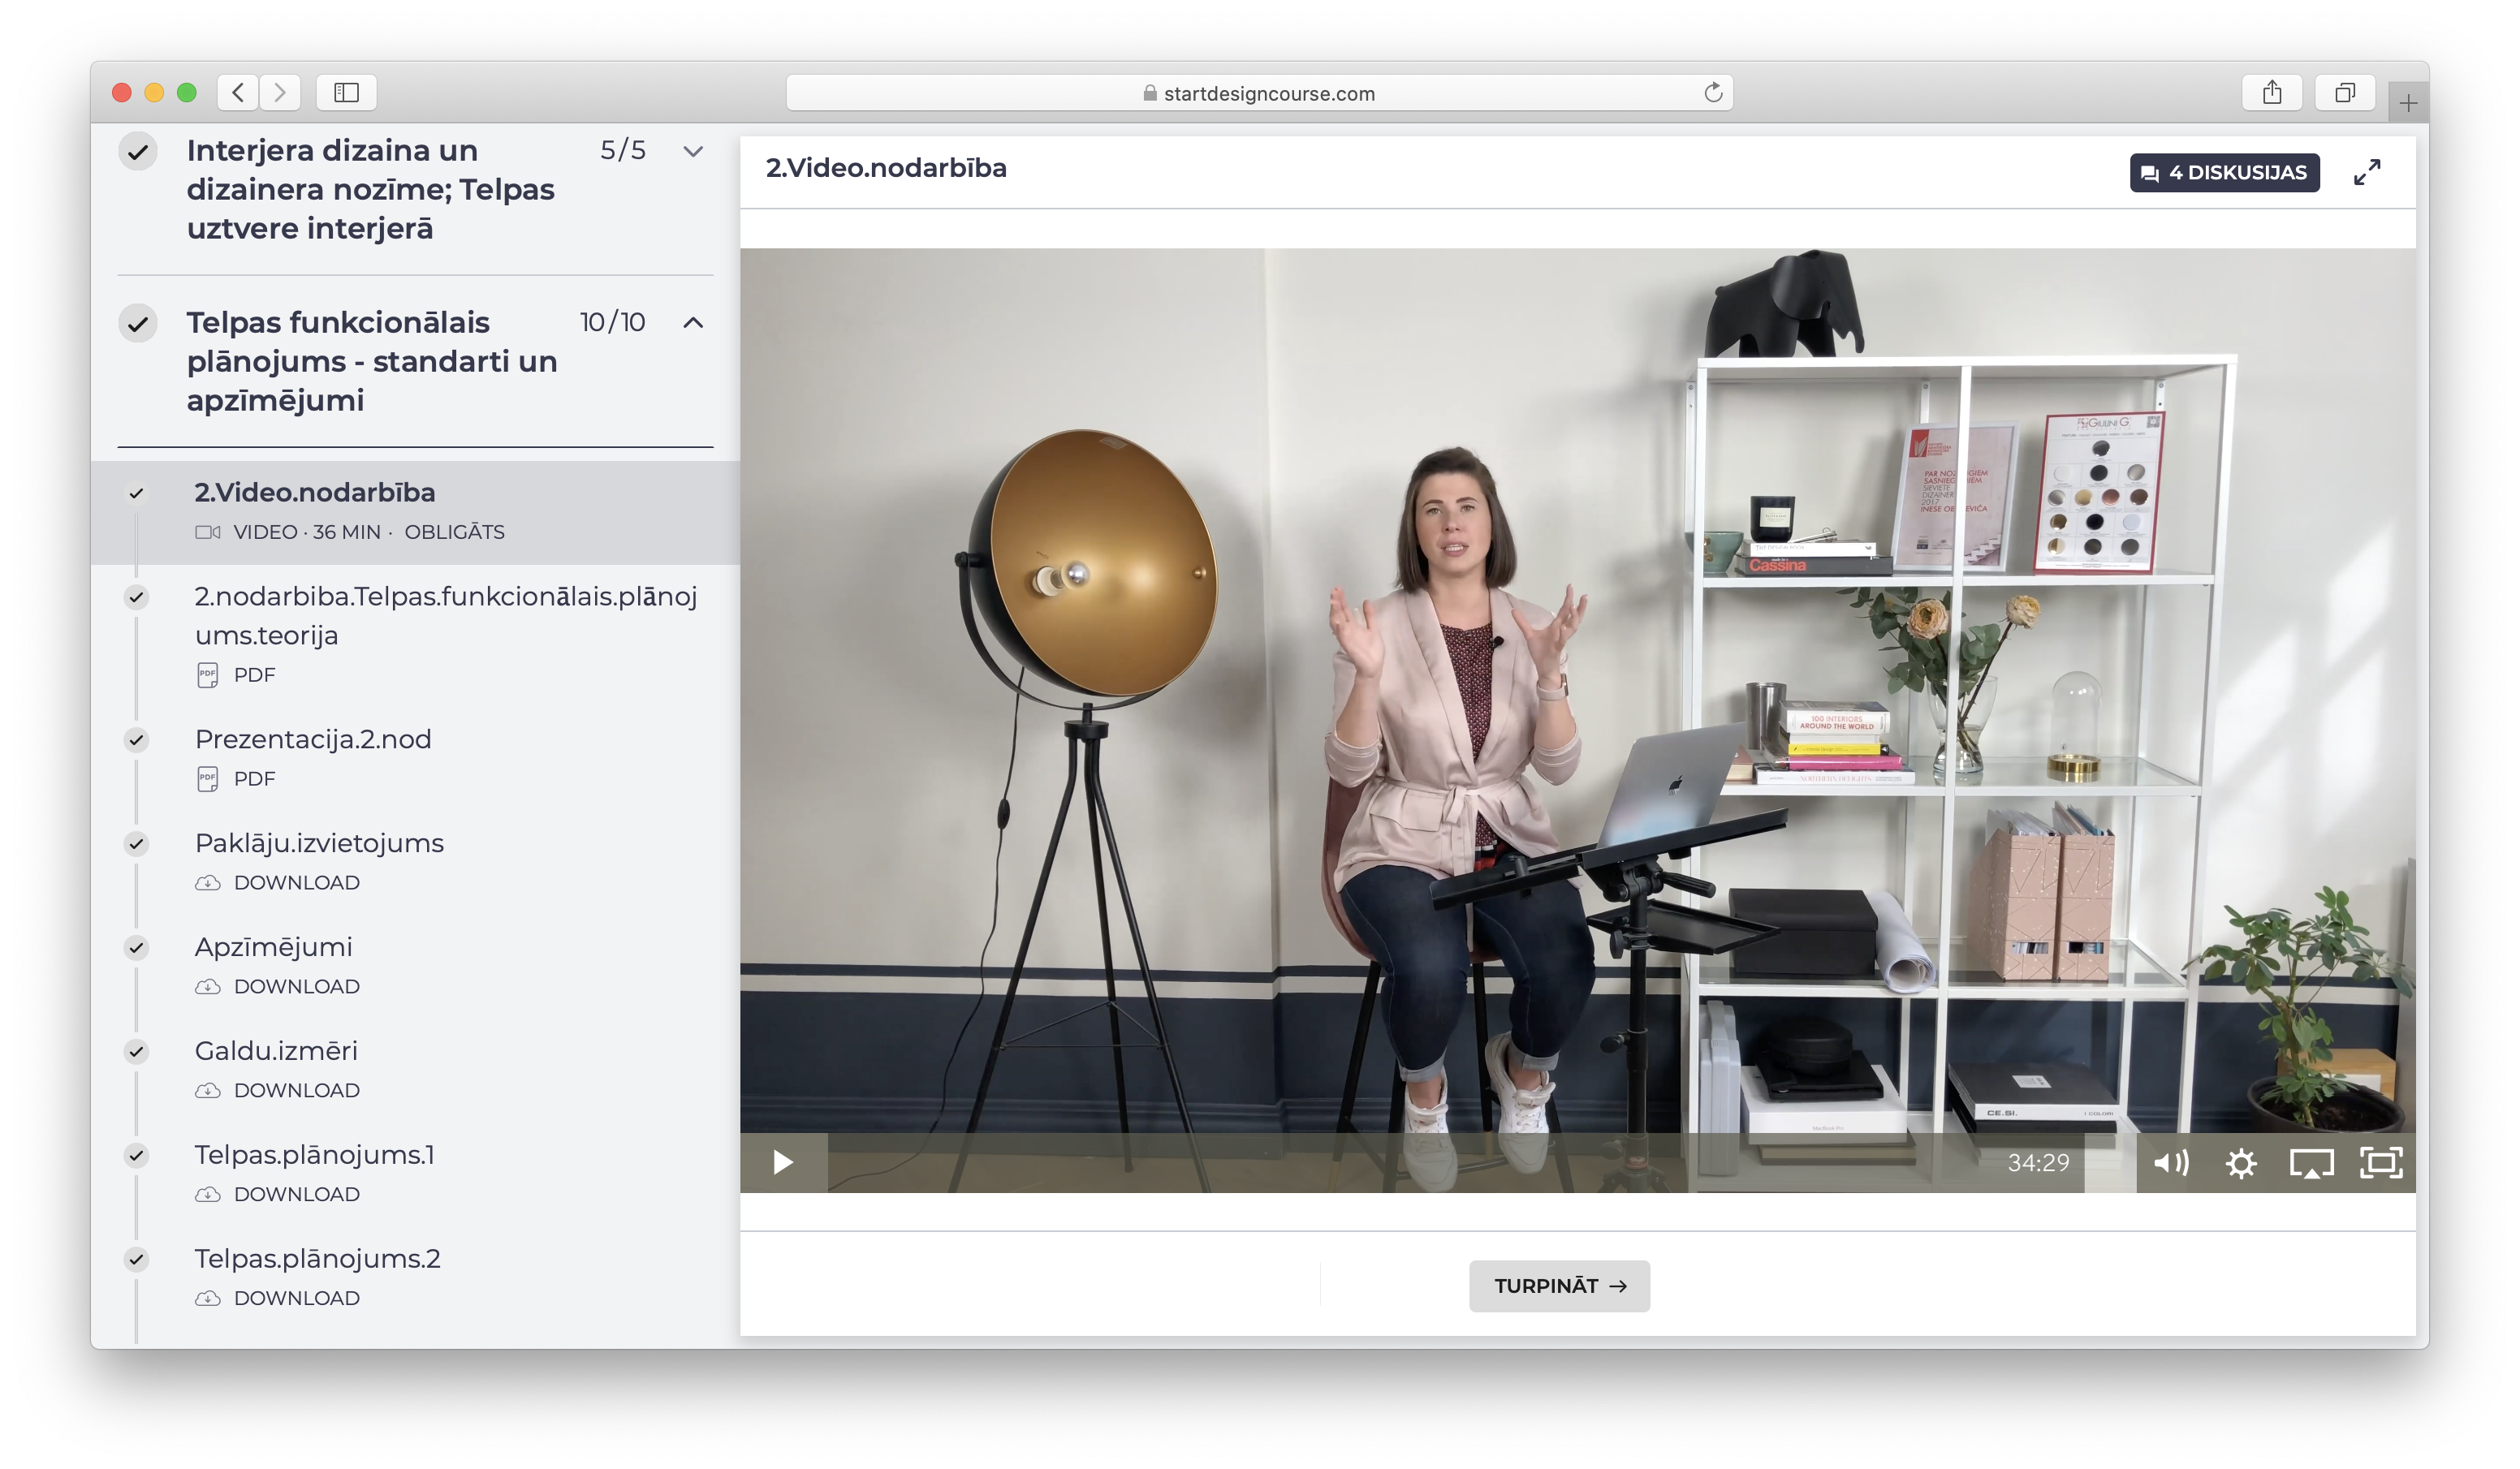Viewport: 2520px width, 1469px height.
Task: Click the AirPlay icon in player
Action: [2311, 1163]
